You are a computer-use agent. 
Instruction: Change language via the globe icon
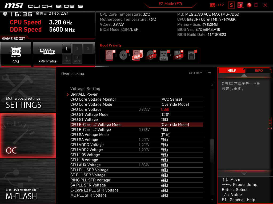click(249, 5)
